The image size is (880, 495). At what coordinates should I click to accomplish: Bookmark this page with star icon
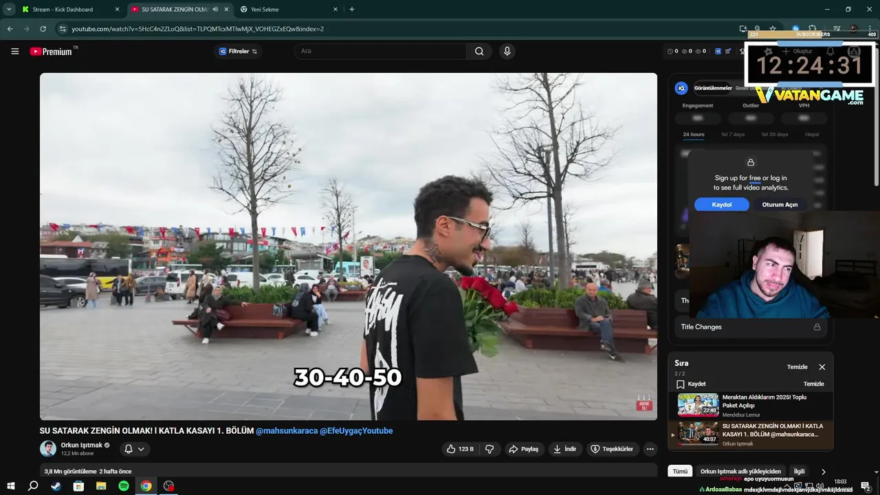tap(773, 29)
